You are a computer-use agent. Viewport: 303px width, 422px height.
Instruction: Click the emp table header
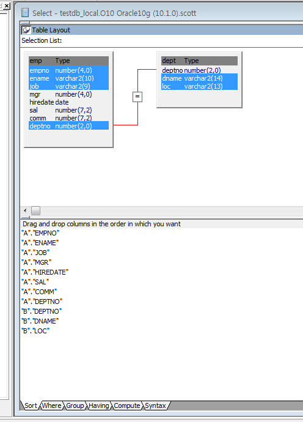tap(68, 61)
